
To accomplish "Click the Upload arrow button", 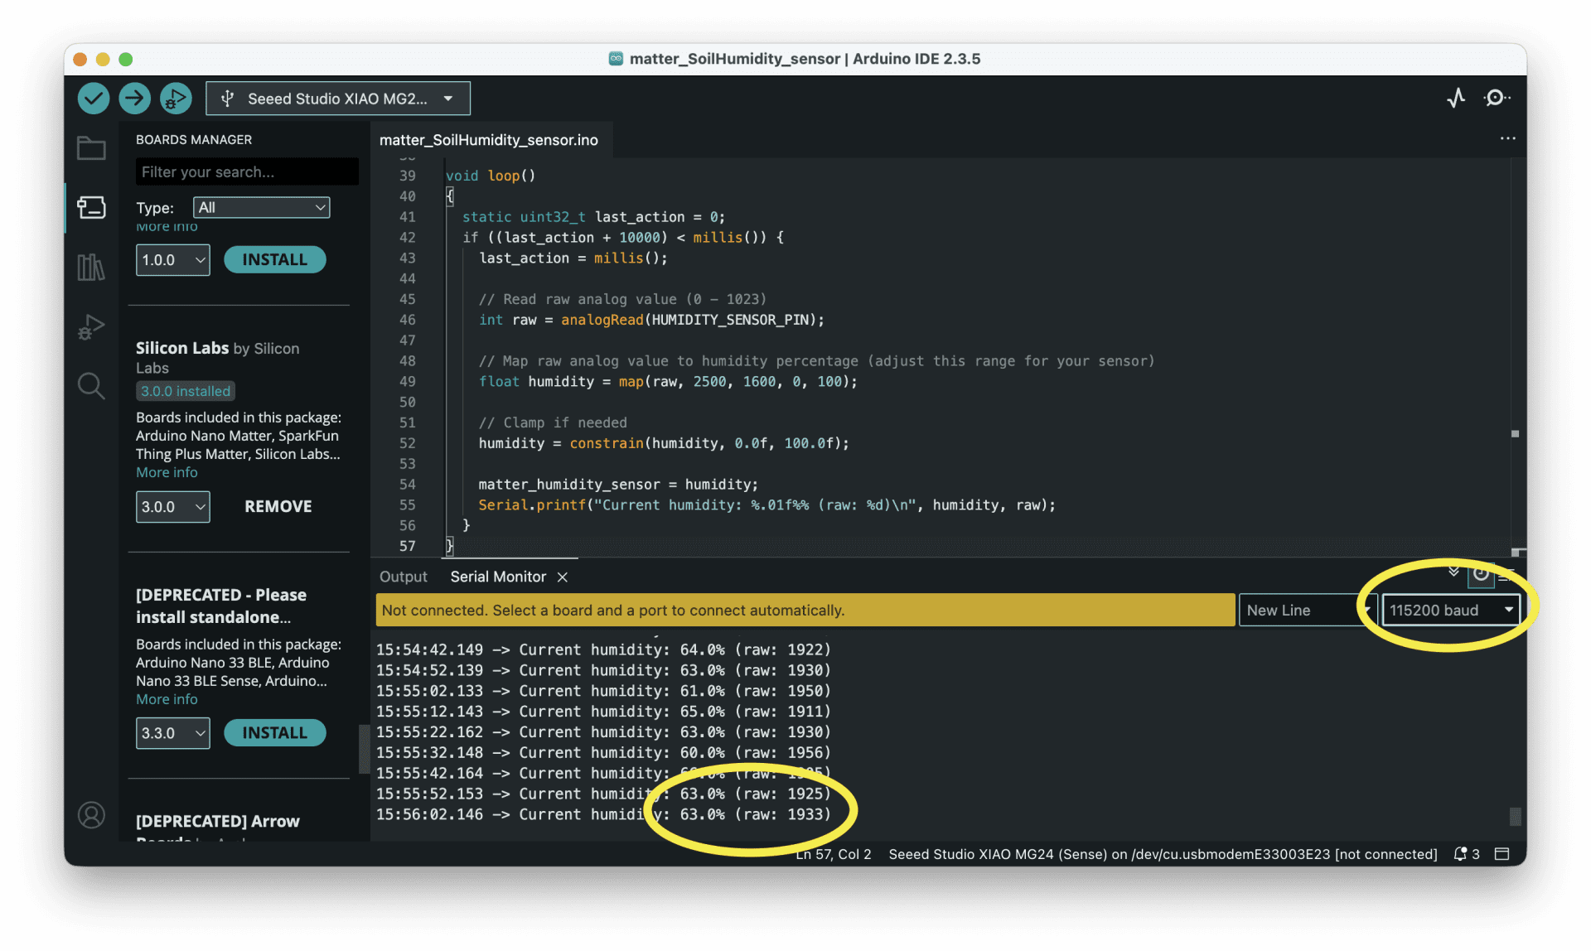I will [x=134, y=99].
